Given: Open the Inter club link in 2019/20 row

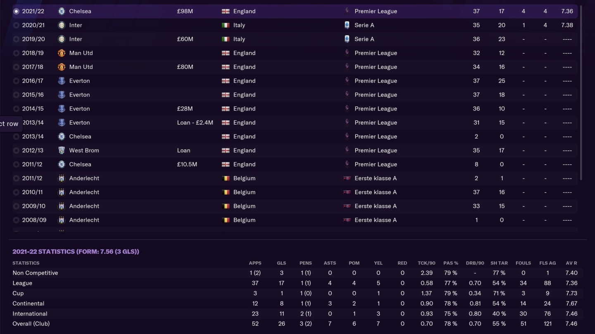Looking at the screenshot, I should (76, 39).
